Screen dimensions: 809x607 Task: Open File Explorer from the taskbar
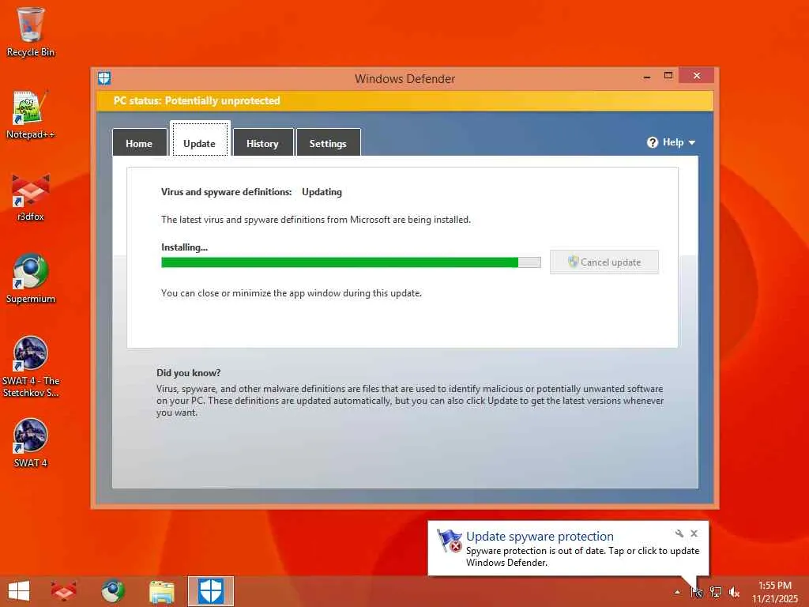click(162, 591)
